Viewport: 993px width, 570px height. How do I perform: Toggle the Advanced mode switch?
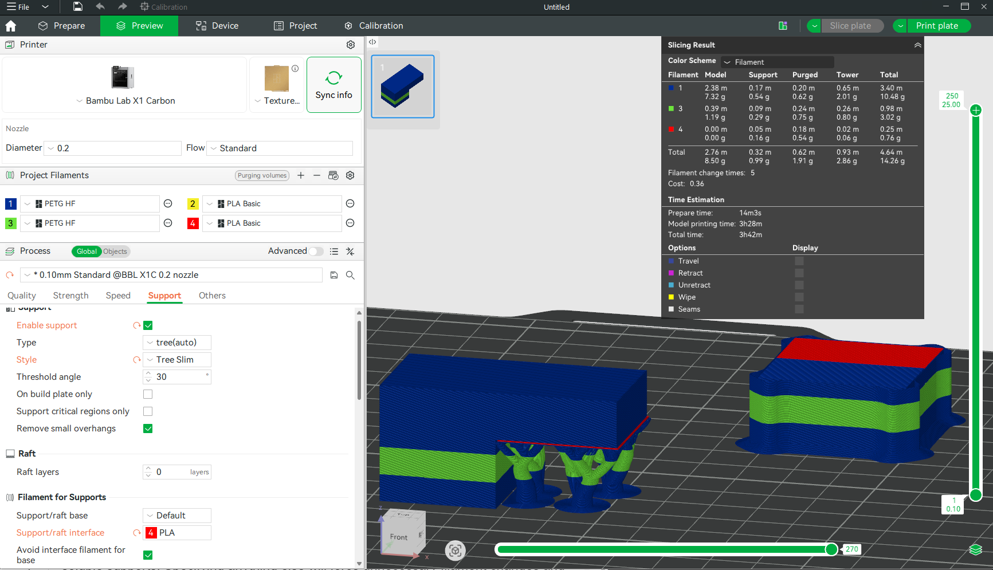click(316, 251)
